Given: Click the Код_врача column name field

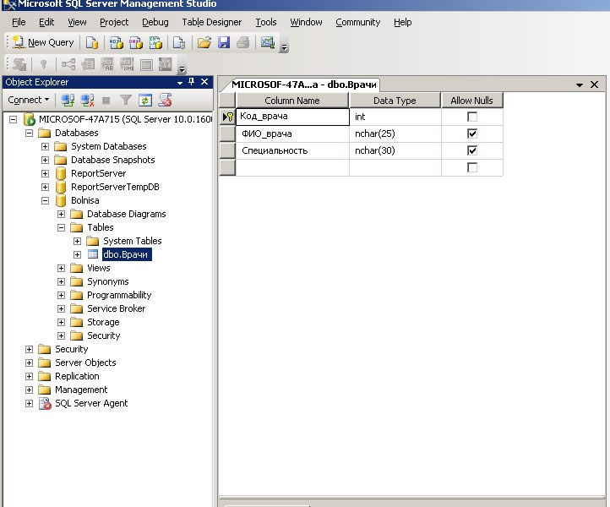Looking at the screenshot, I should pos(292,117).
